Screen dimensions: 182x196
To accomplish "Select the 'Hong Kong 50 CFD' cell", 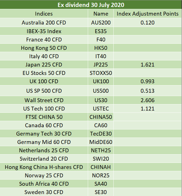I will coord(44,48).
